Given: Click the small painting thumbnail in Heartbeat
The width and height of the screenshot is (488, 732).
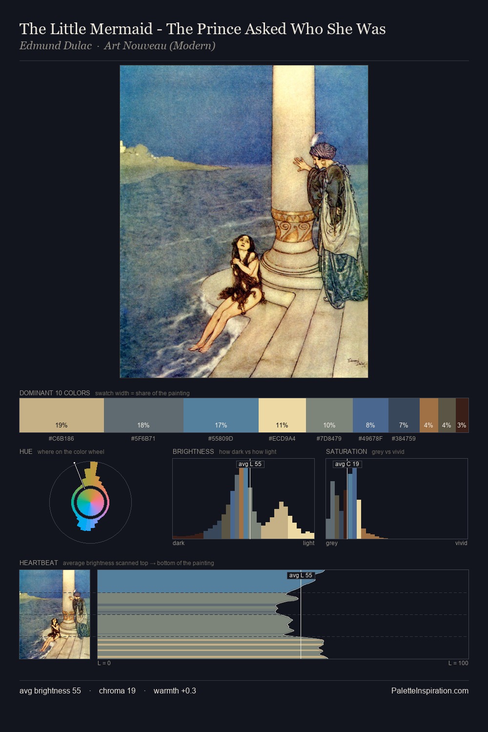Looking at the screenshot, I should tap(55, 614).
